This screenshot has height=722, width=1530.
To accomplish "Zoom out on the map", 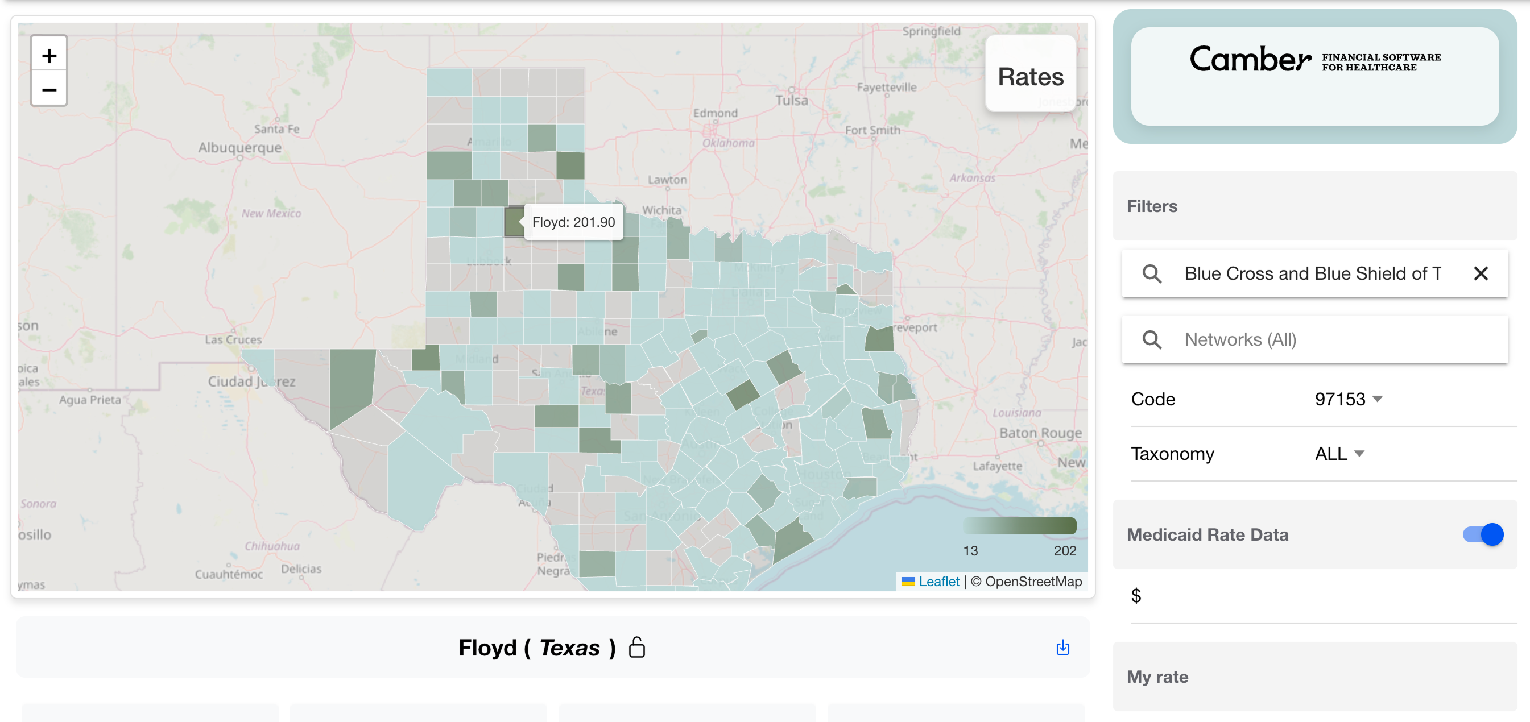I will 49,89.
